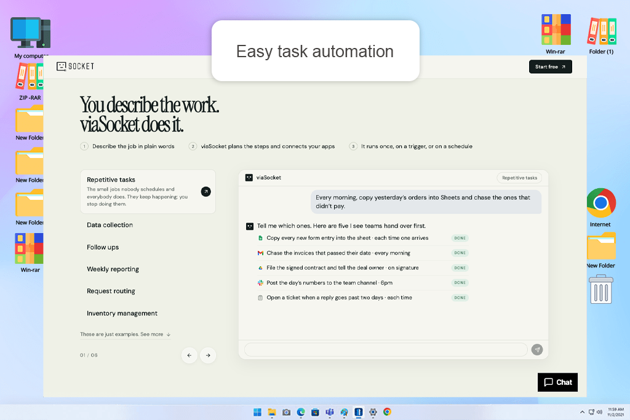Open the Recycle Bin desktop icon
The height and width of the screenshot is (420, 630).
coord(600,289)
